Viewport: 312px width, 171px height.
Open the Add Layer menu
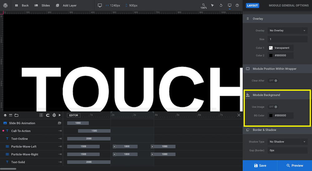coord(66,5)
